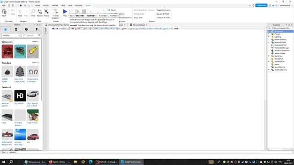The height and width of the screenshot is (165, 294).
Task: Open the Creations lightbulb tab in Toolbox
Action: pos(37,29)
